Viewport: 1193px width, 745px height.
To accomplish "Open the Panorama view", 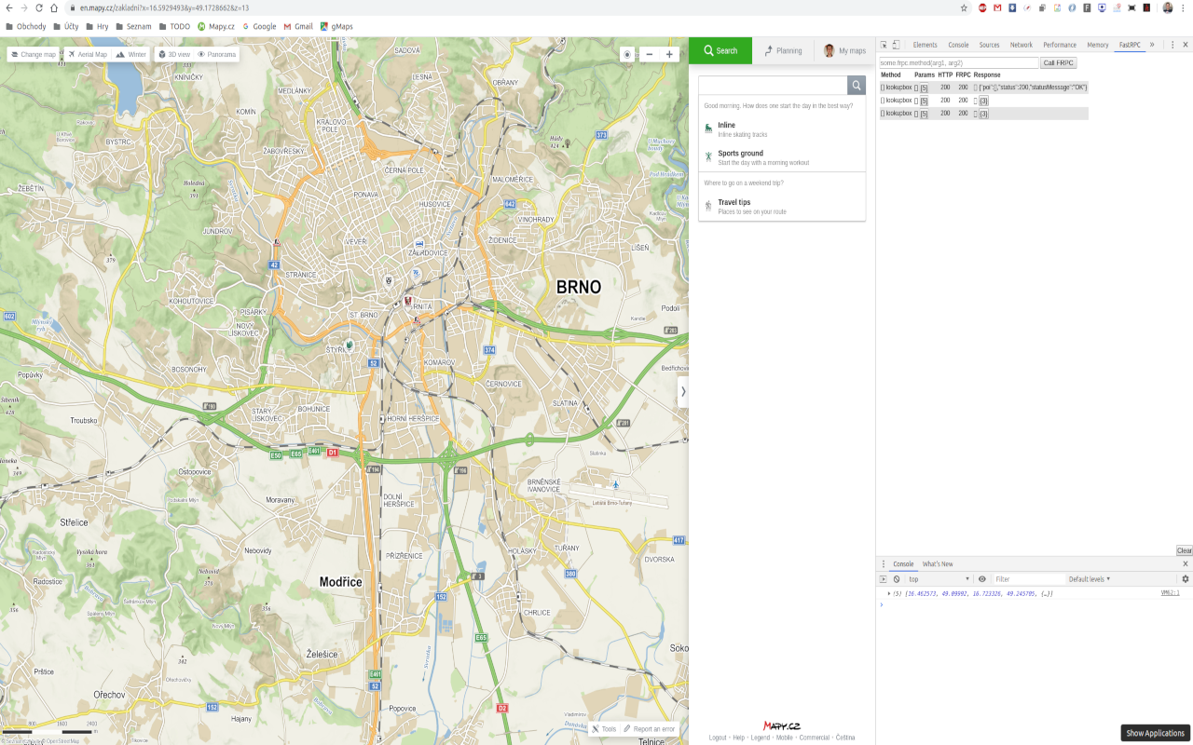I will 215,54.
